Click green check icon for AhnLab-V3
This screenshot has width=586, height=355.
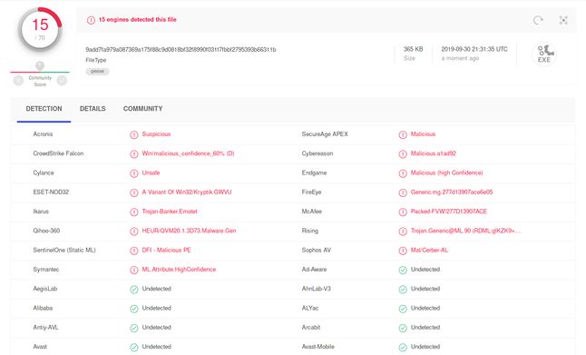click(x=403, y=289)
